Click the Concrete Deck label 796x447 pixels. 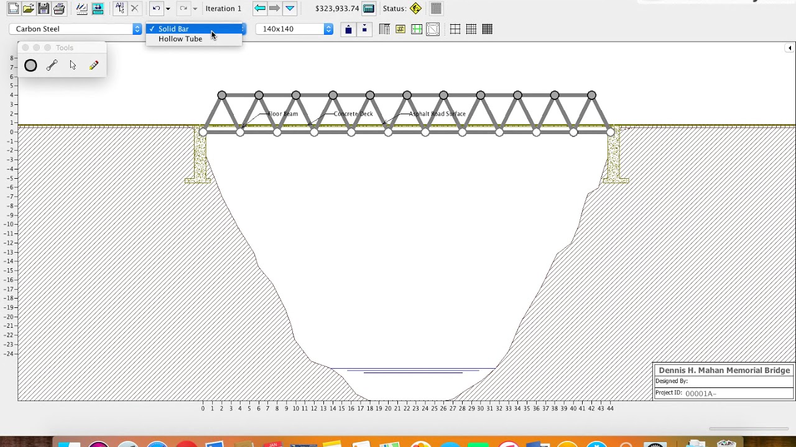(353, 114)
